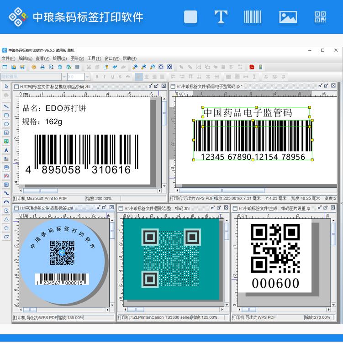Open the 文件(F) menu
The image size is (343, 343).
tap(8, 58)
